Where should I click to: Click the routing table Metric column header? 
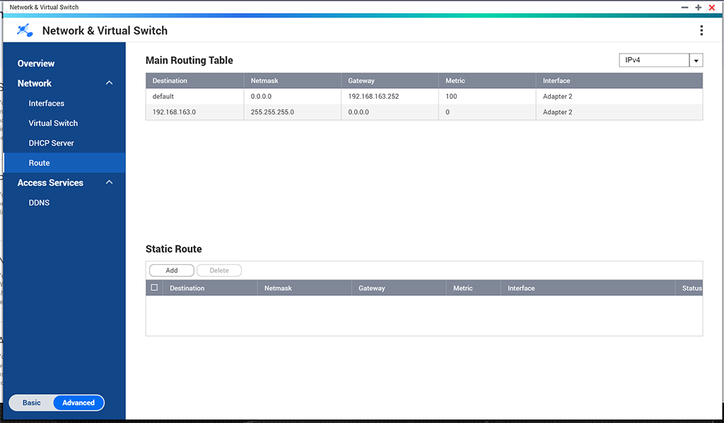click(x=487, y=81)
